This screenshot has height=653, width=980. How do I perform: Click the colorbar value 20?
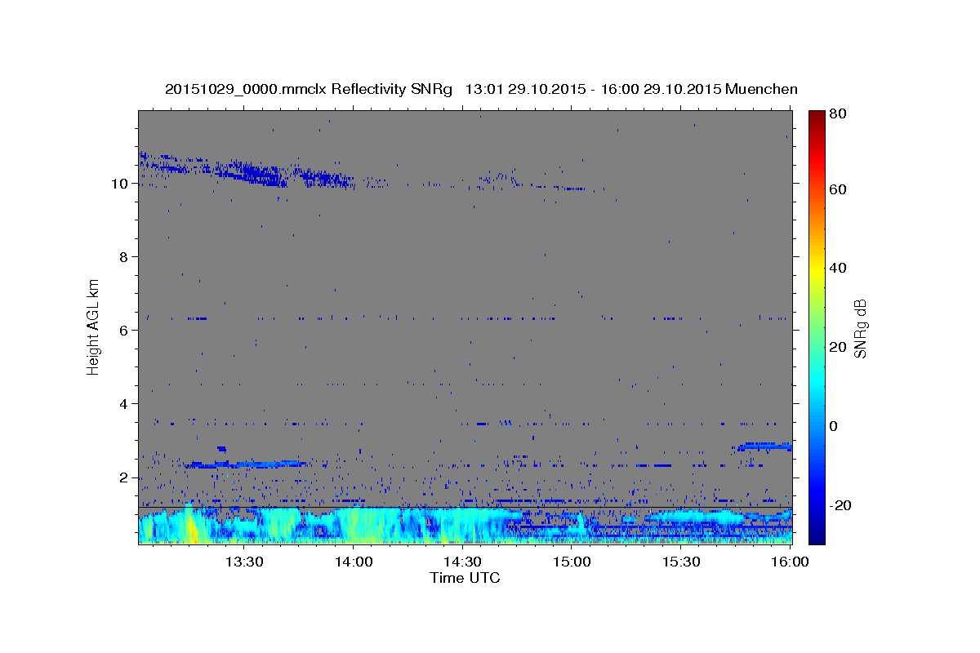[x=837, y=347]
